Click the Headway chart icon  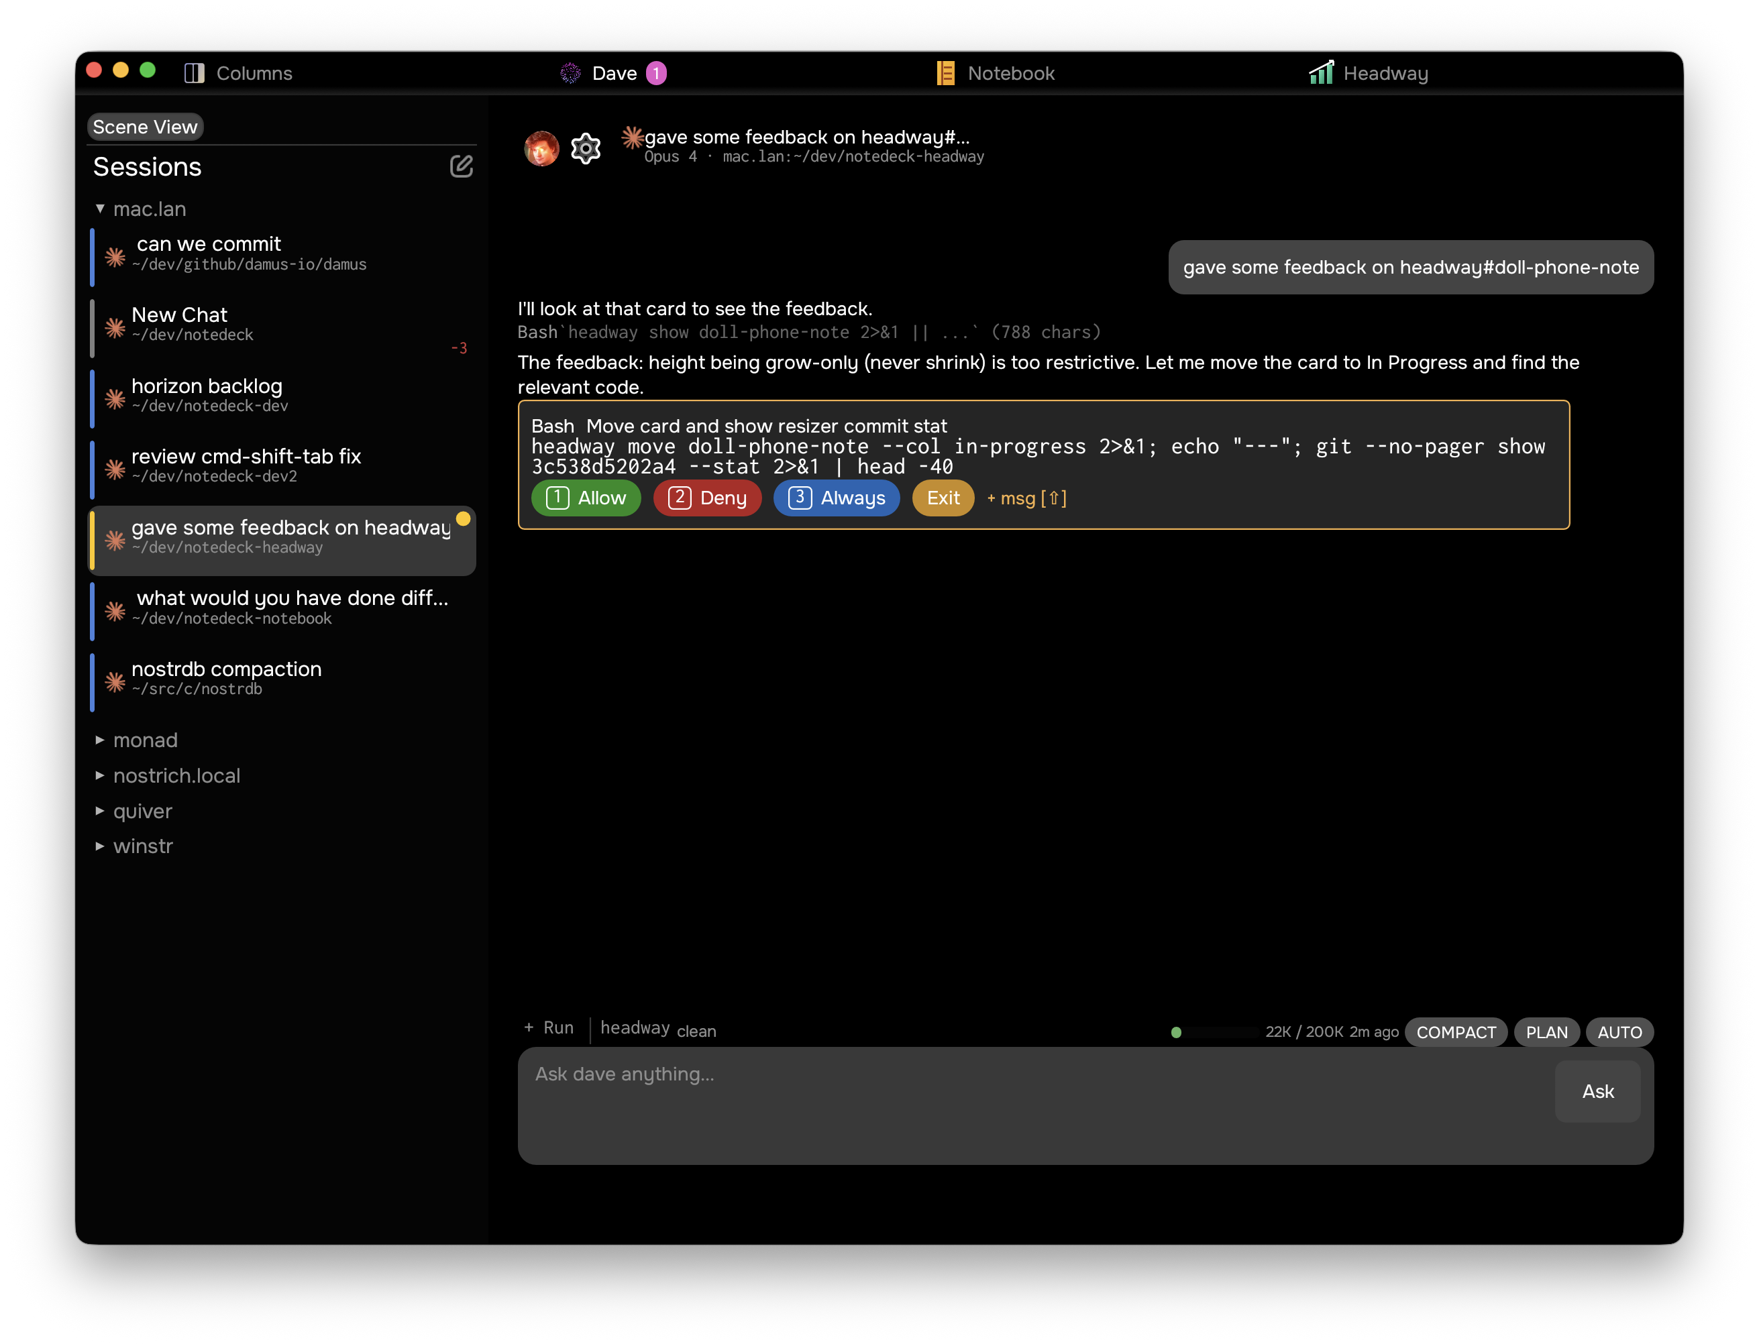1321,72
